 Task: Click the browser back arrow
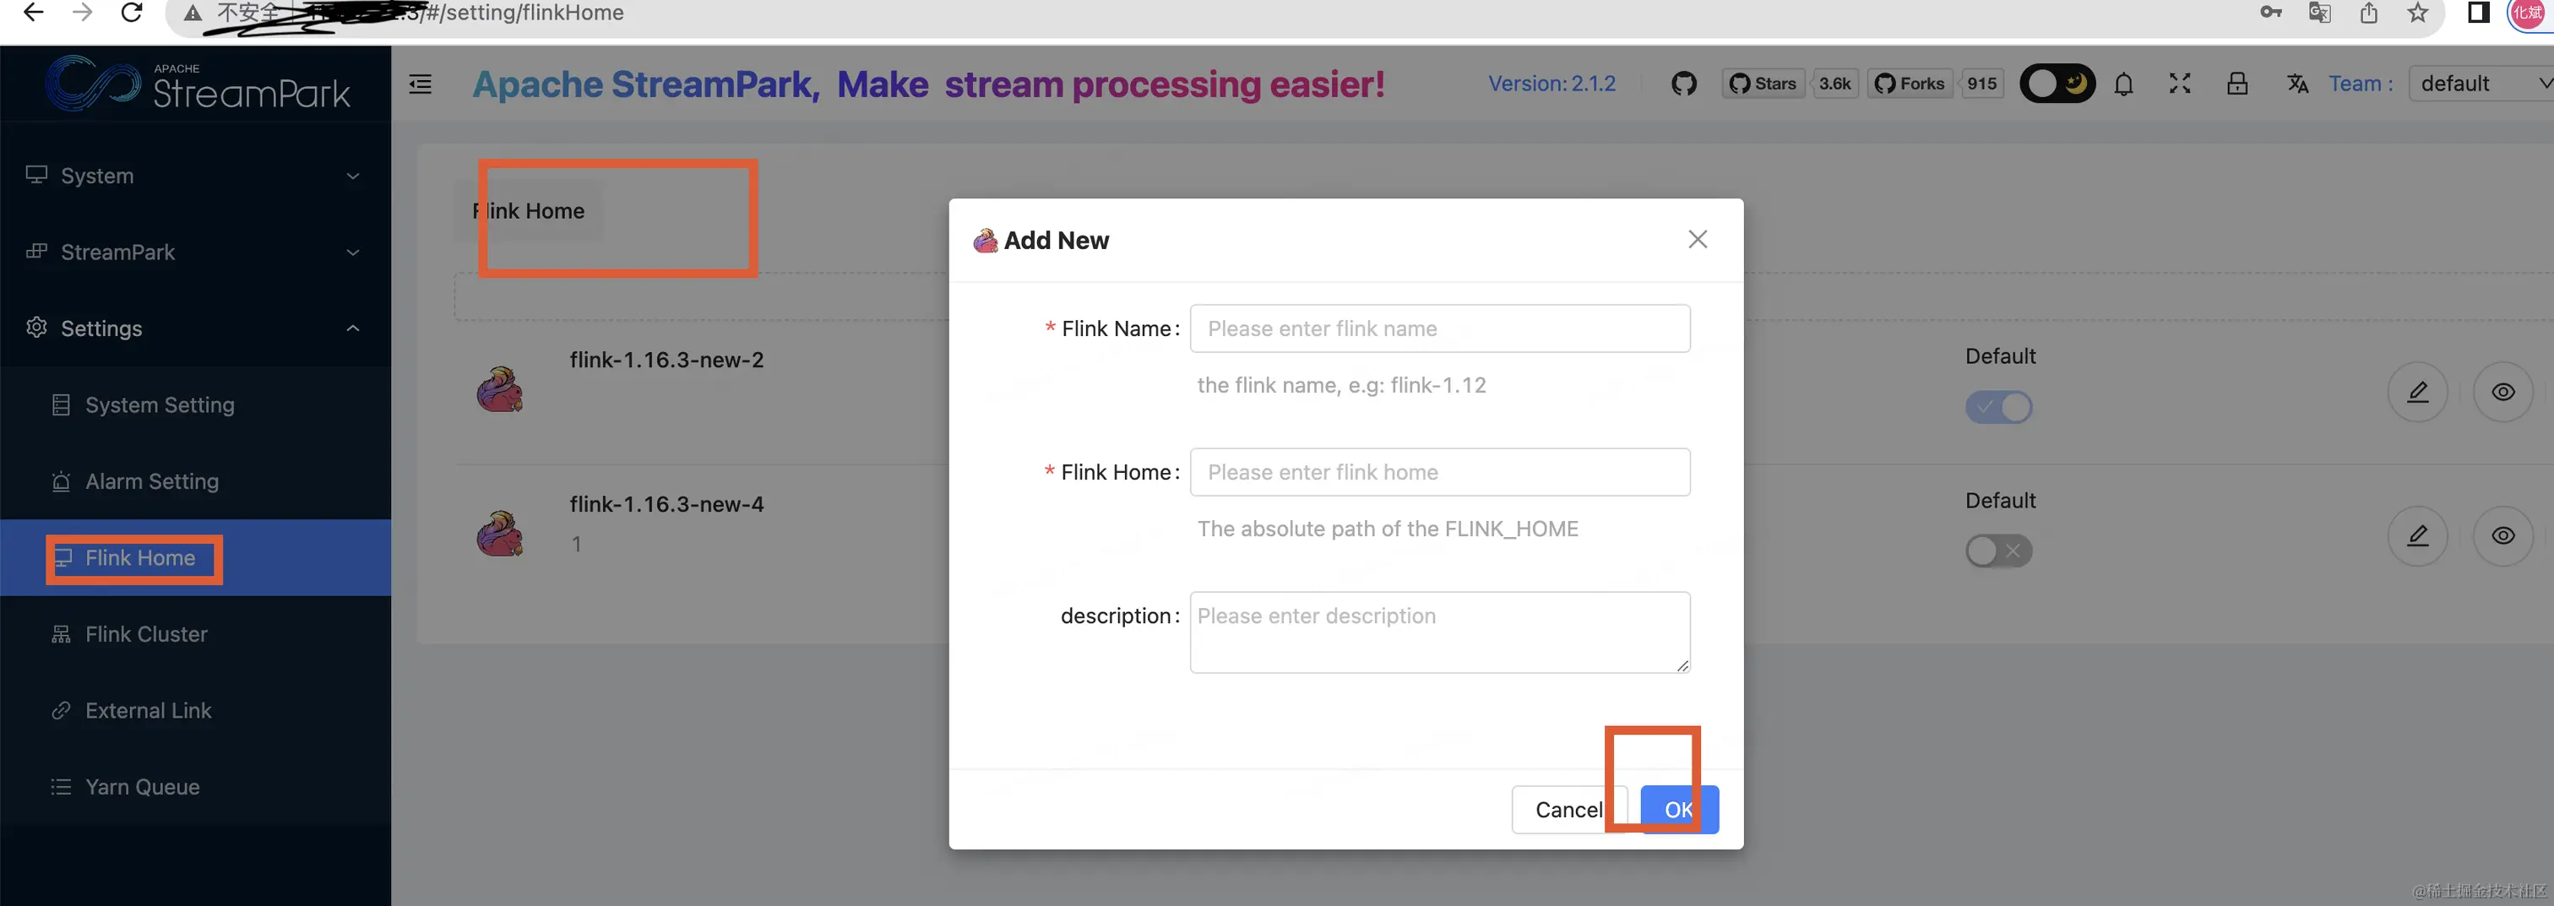(33, 13)
